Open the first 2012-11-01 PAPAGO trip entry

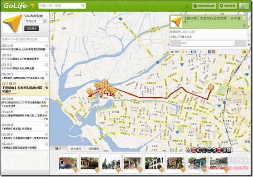pyautogui.click(x=25, y=57)
